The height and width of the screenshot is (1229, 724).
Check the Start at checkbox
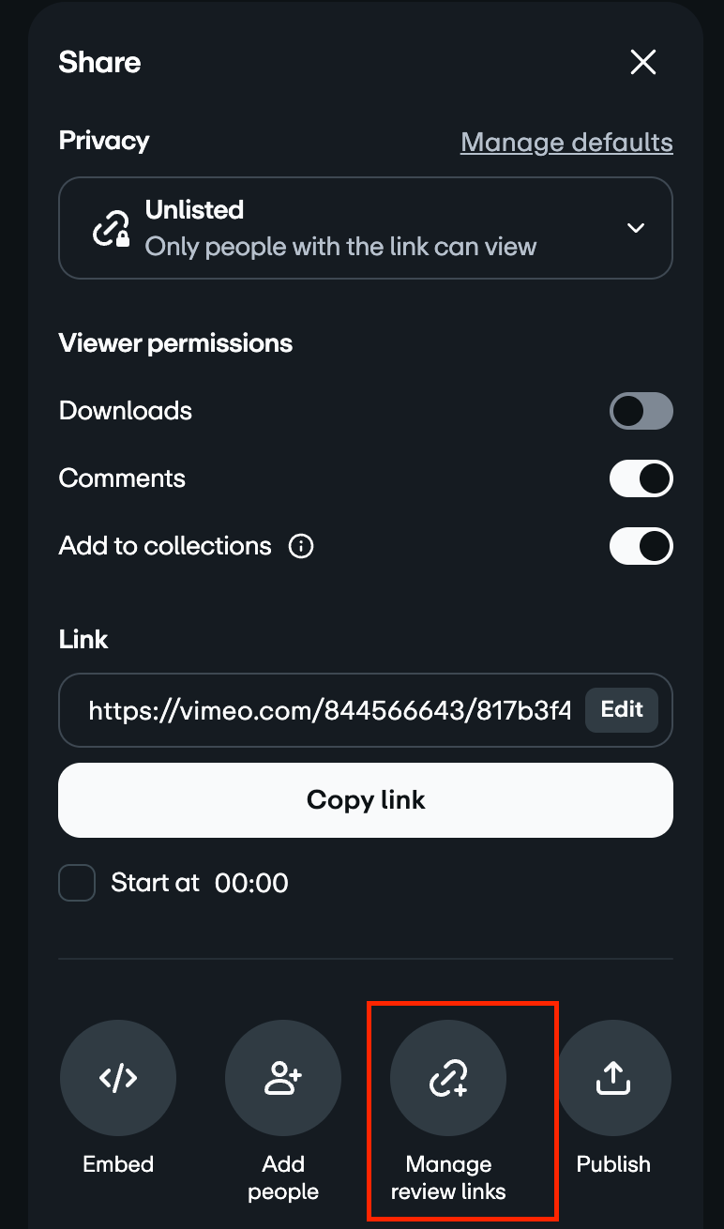point(77,882)
